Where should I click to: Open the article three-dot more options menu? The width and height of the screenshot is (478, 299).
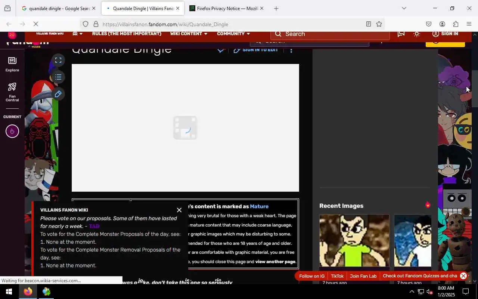[x=291, y=50]
